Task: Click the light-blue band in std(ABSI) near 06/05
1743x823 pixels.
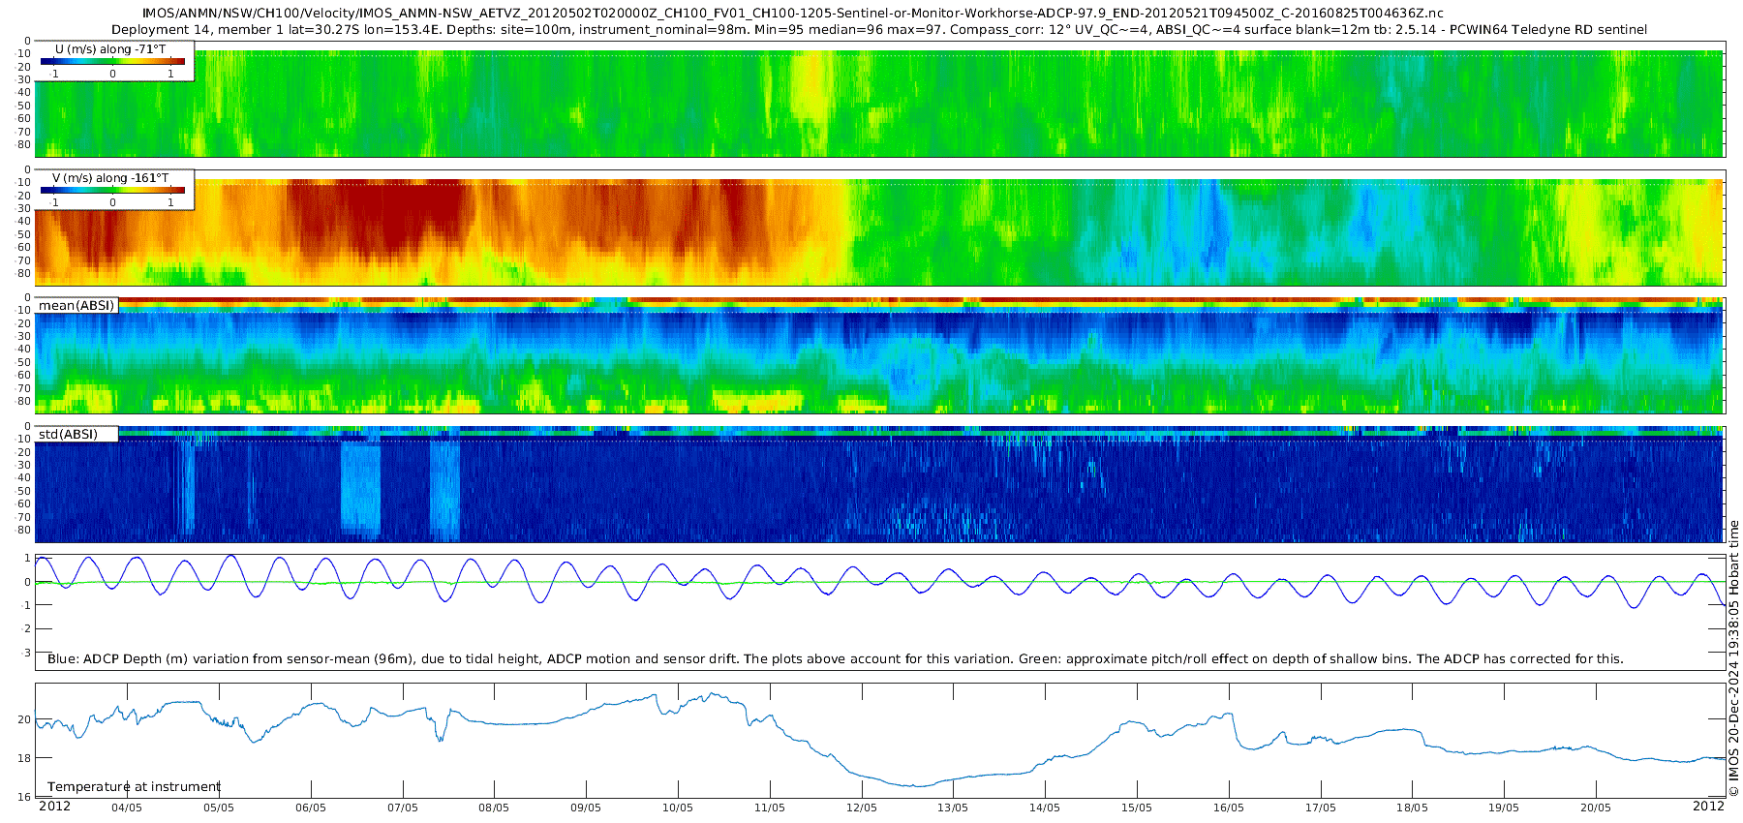Action: point(360,489)
